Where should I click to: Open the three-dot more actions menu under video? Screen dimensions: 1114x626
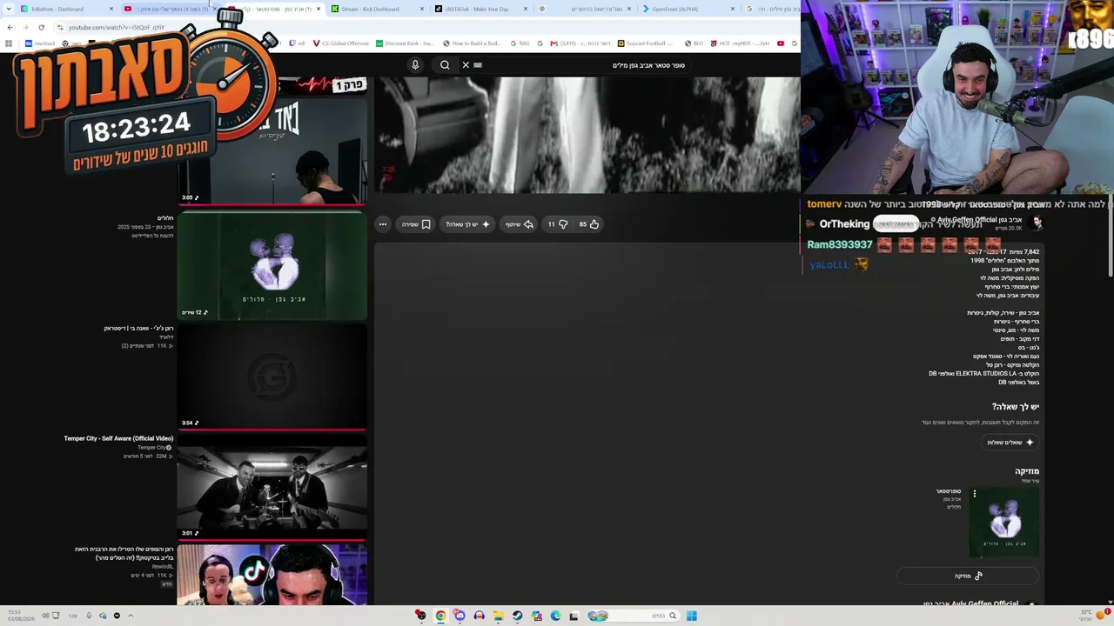[x=383, y=224]
